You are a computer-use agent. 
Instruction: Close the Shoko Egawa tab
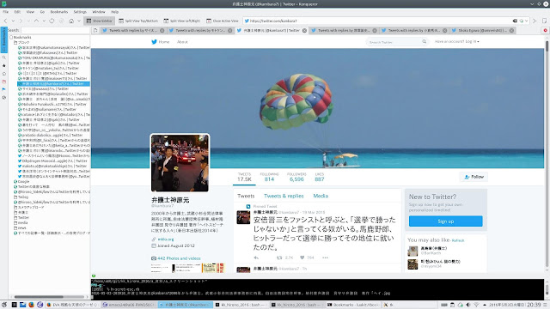coord(512,31)
